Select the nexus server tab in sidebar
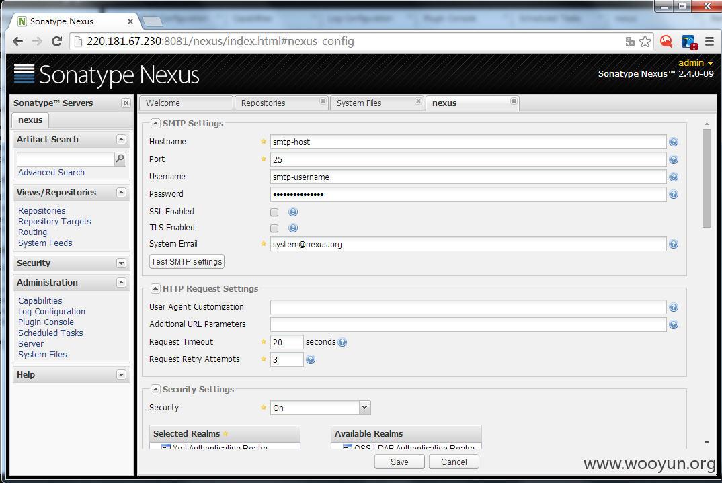 click(x=30, y=120)
